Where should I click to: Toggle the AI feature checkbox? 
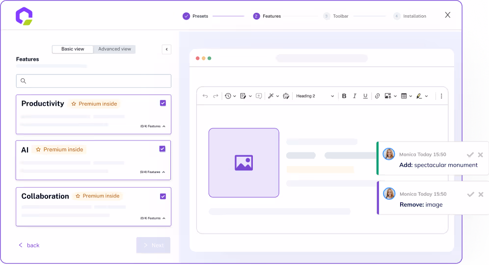(163, 149)
